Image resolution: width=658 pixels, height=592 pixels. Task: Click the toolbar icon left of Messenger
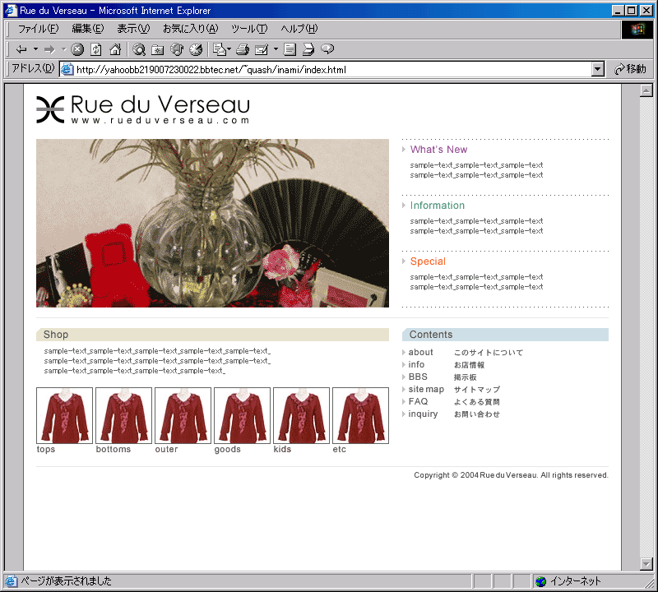coord(308,49)
